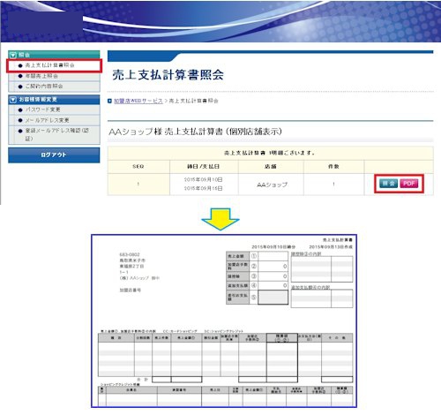
Task: Select the AAショップ store cell
Action: [272, 185]
